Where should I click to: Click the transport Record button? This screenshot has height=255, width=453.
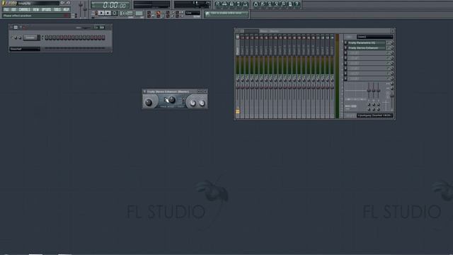coord(115,13)
